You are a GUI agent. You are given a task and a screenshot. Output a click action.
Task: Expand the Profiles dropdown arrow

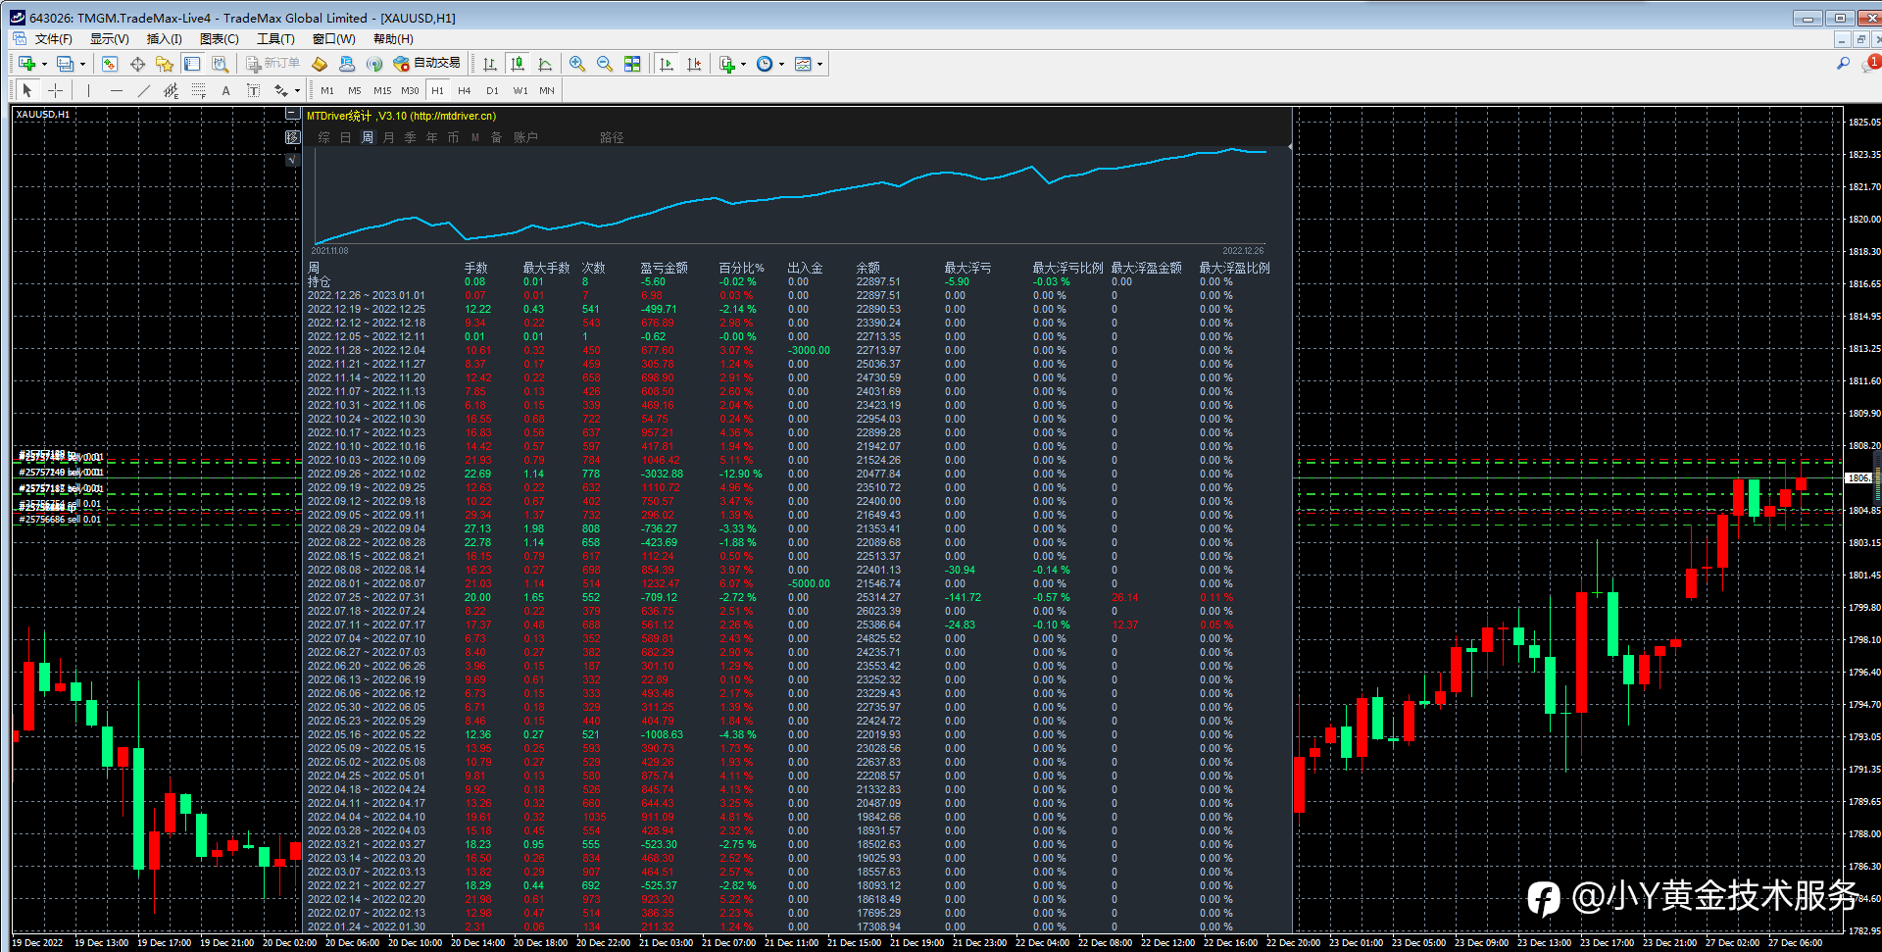click(82, 65)
